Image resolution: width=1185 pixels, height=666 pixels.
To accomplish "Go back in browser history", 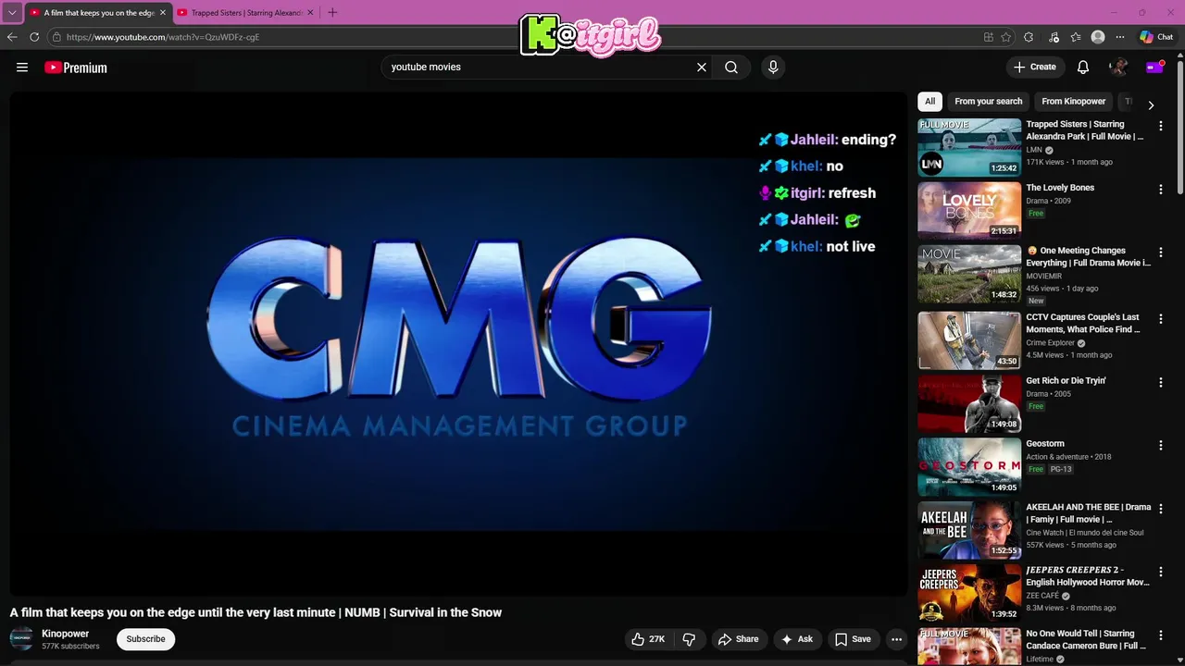I will 12,37.
